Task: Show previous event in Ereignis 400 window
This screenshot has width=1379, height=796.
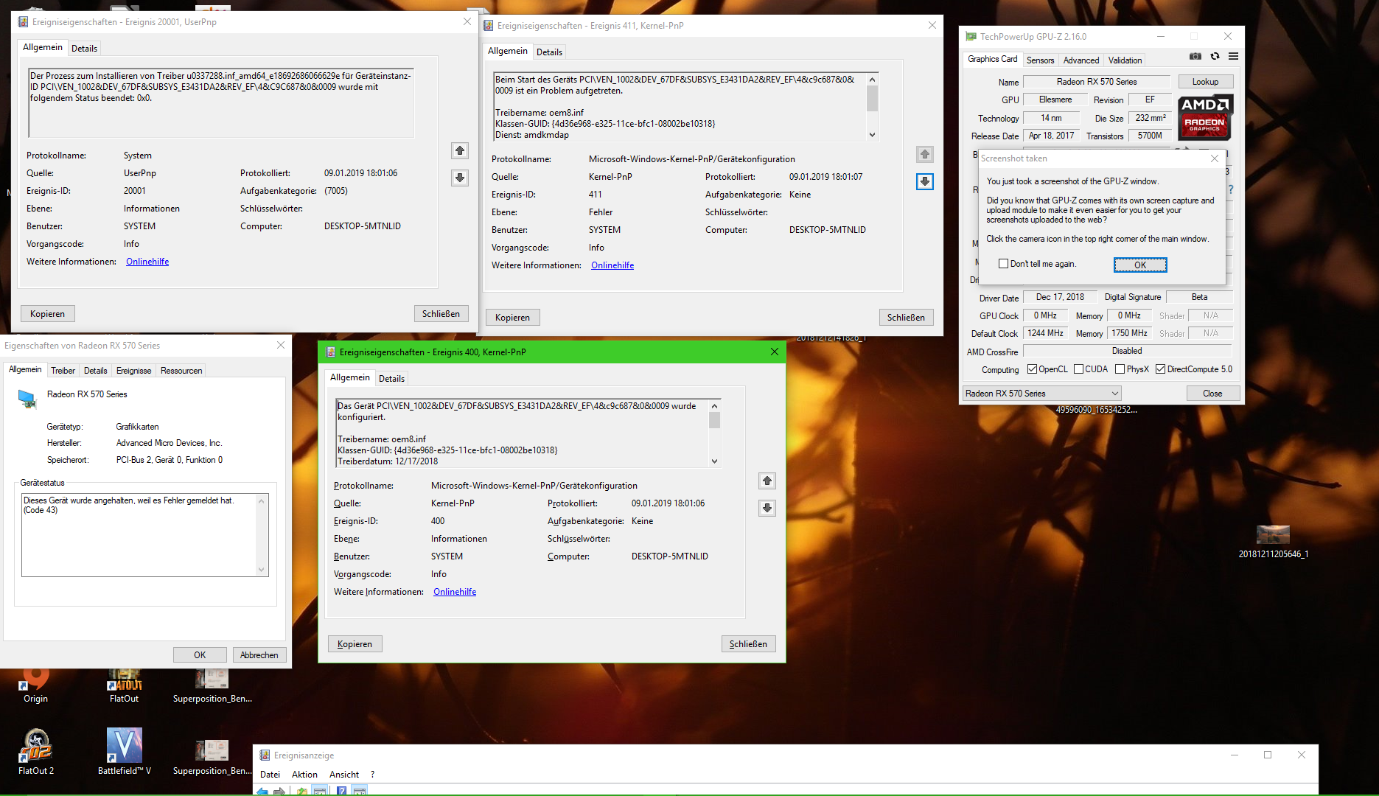Action: click(767, 481)
